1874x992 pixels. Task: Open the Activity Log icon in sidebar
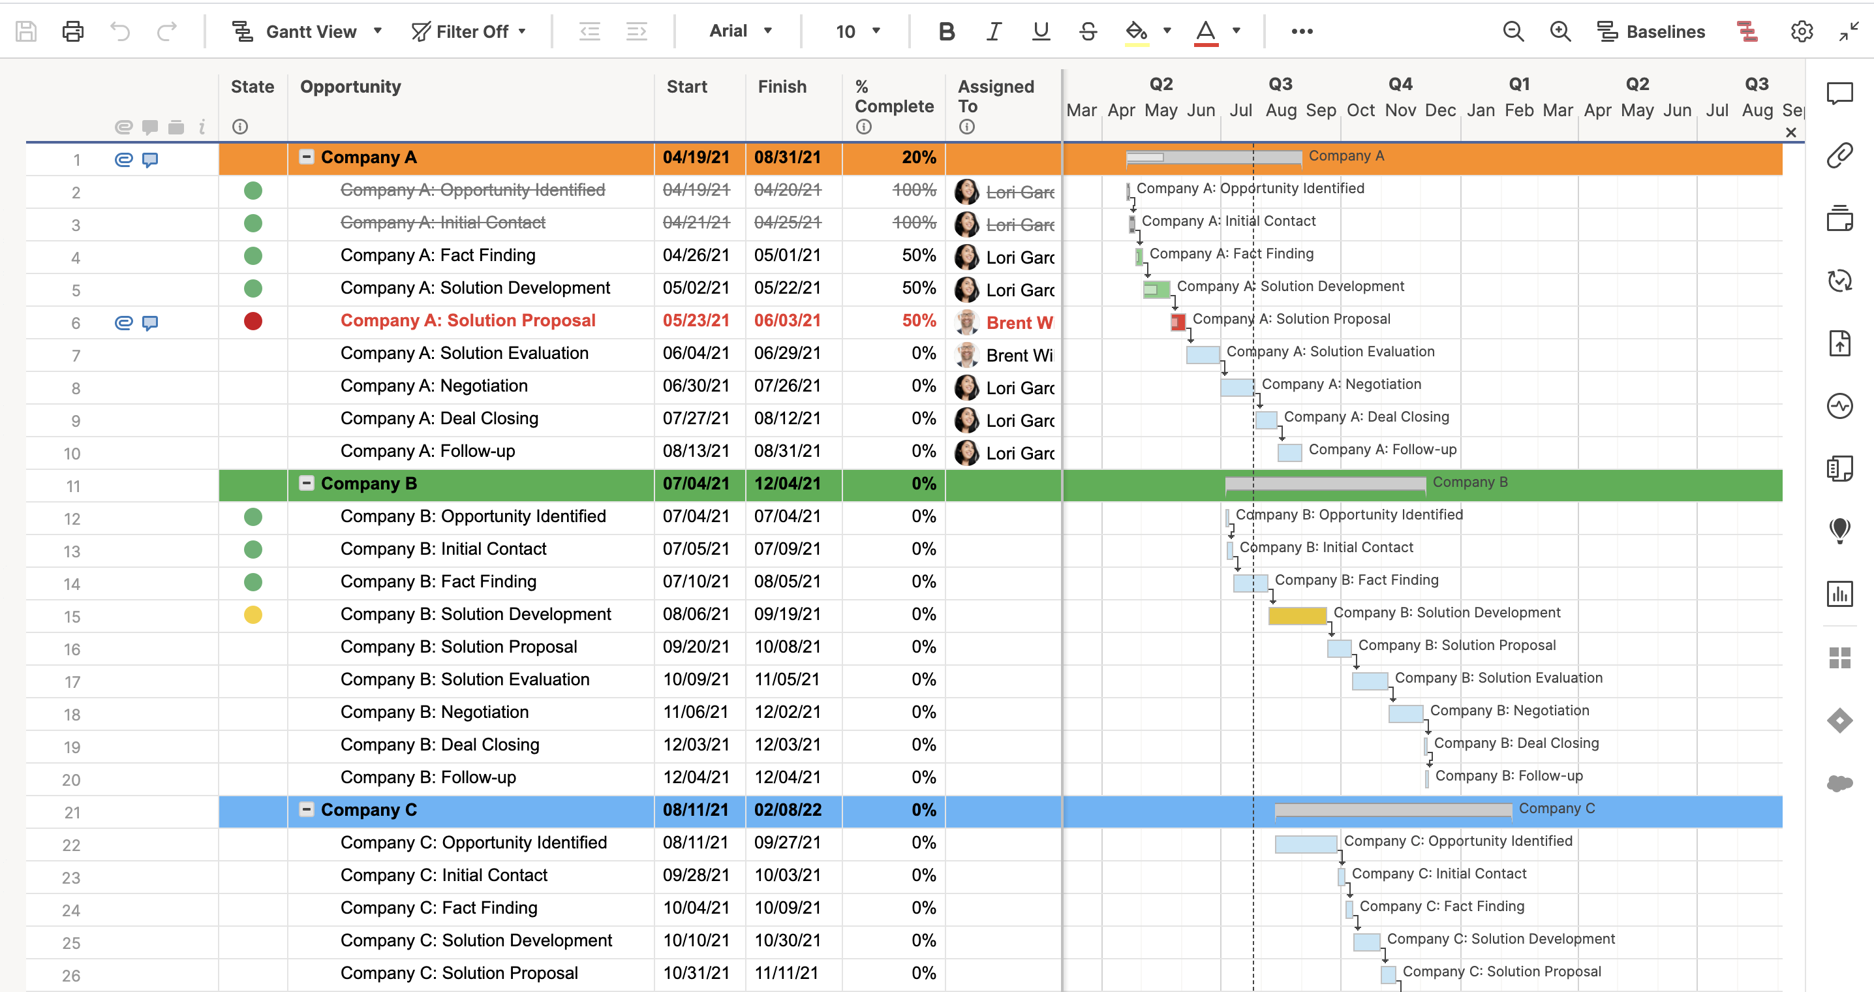click(x=1839, y=406)
